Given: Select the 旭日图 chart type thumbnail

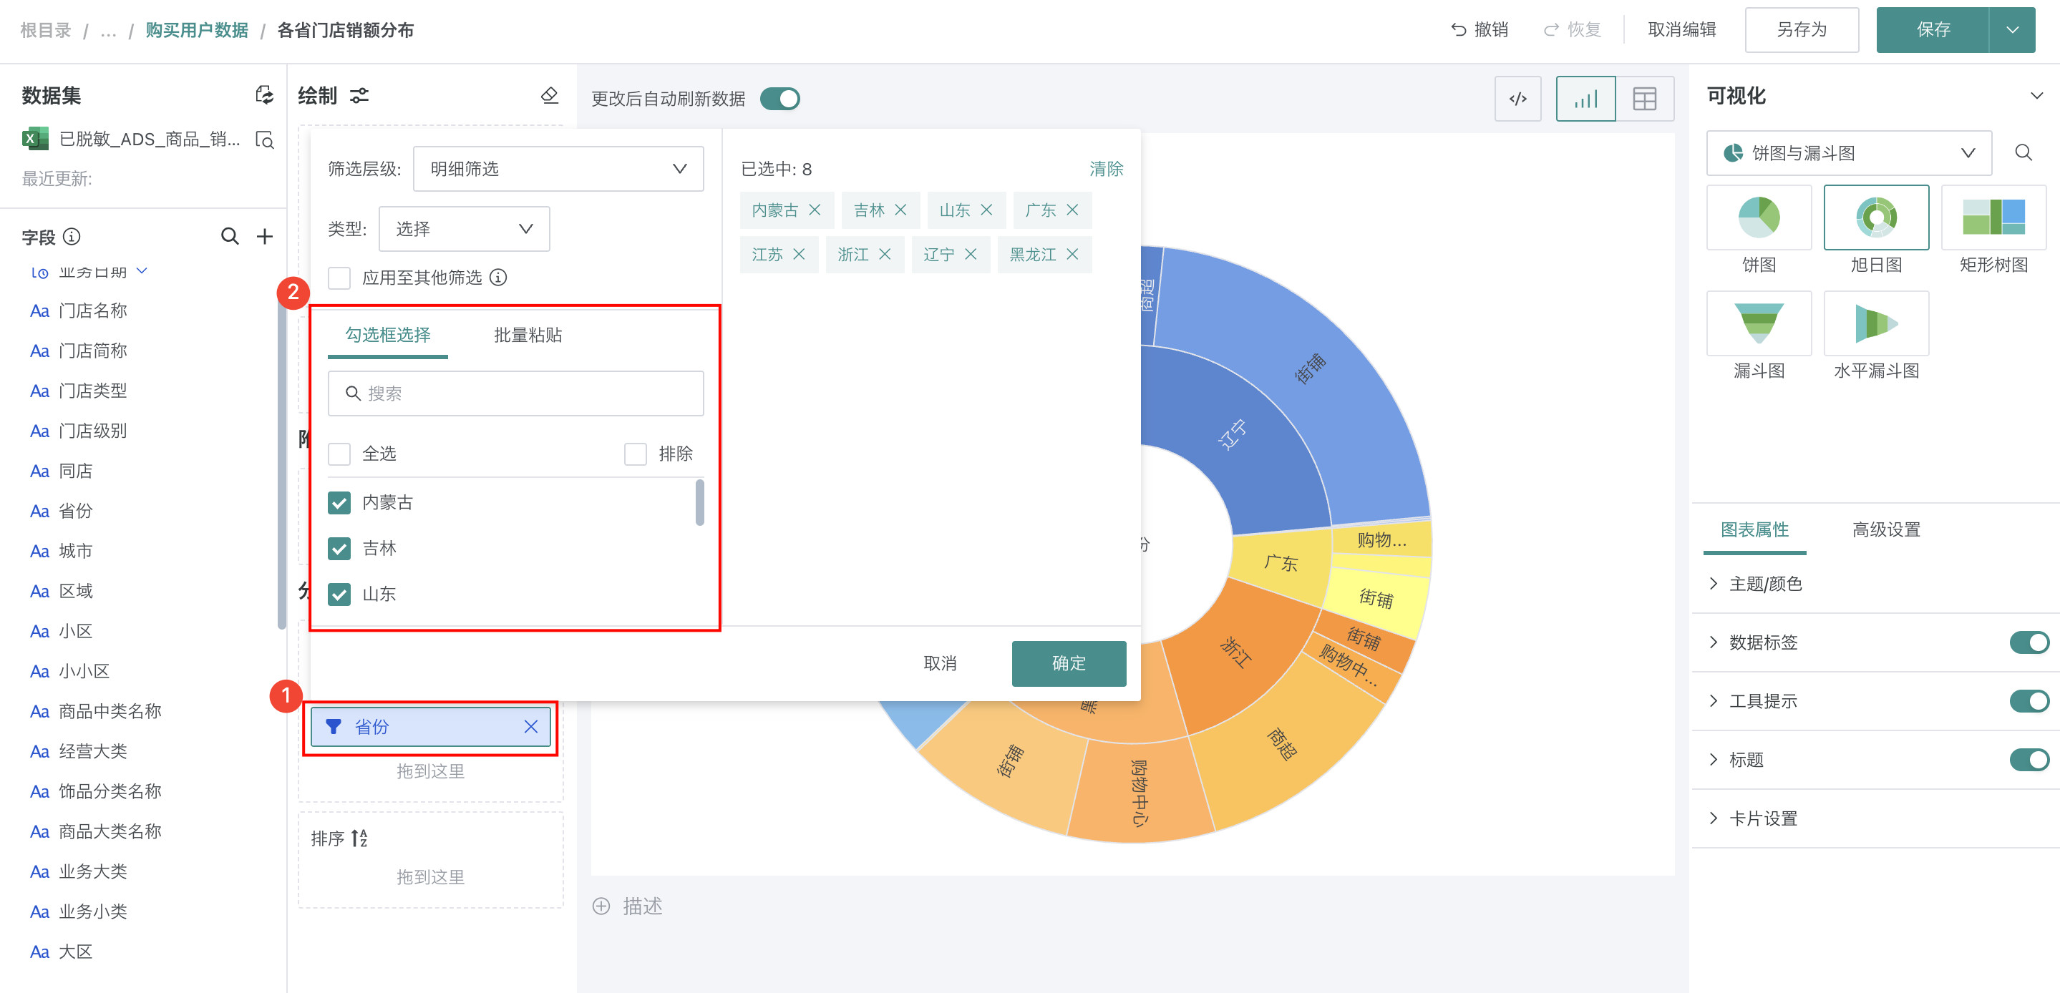Looking at the screenshot, I should pos(1875,217).
